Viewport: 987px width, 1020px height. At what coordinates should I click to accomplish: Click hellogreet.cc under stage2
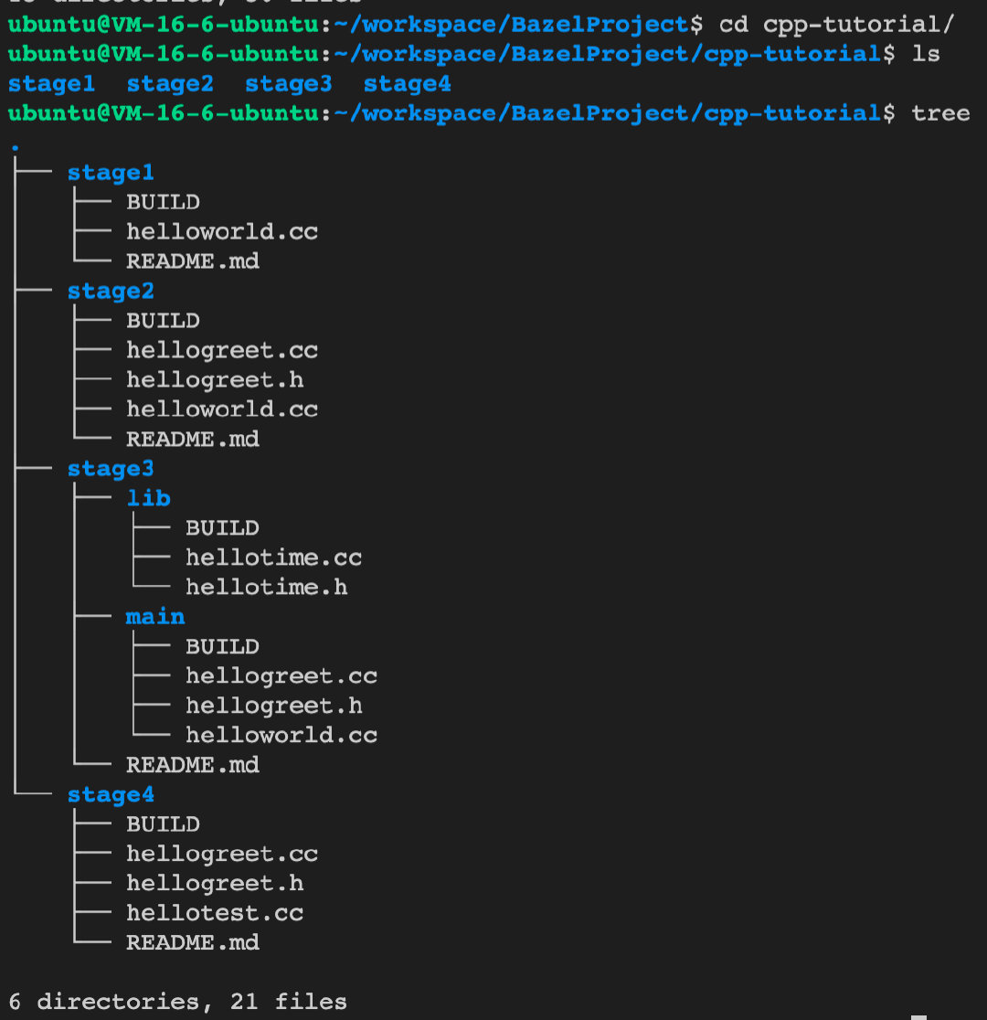coord(222,351)
